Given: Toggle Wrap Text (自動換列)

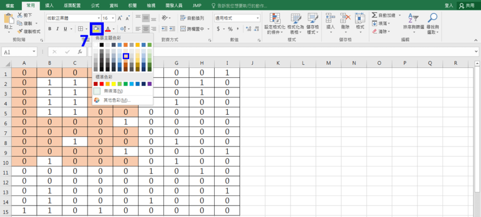Looking at the screenshot, I should point(192,18).
